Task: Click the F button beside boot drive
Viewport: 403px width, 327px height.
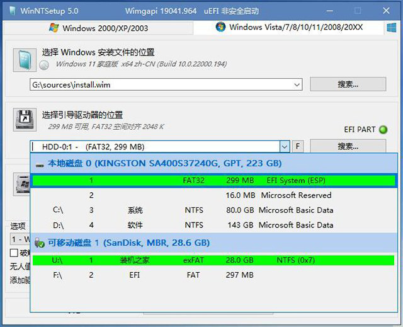Action: click(298, 147)
